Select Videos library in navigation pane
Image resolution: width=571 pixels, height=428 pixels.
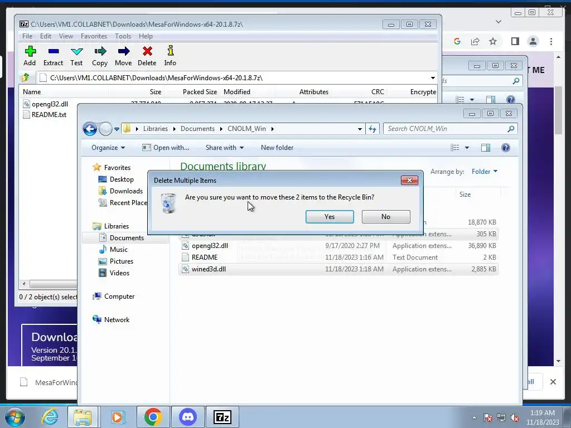[114, 273]
